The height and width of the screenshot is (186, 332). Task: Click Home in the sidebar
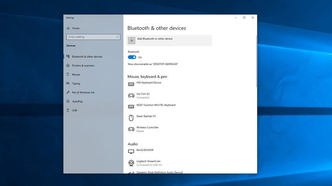click(x=76, y=28)
